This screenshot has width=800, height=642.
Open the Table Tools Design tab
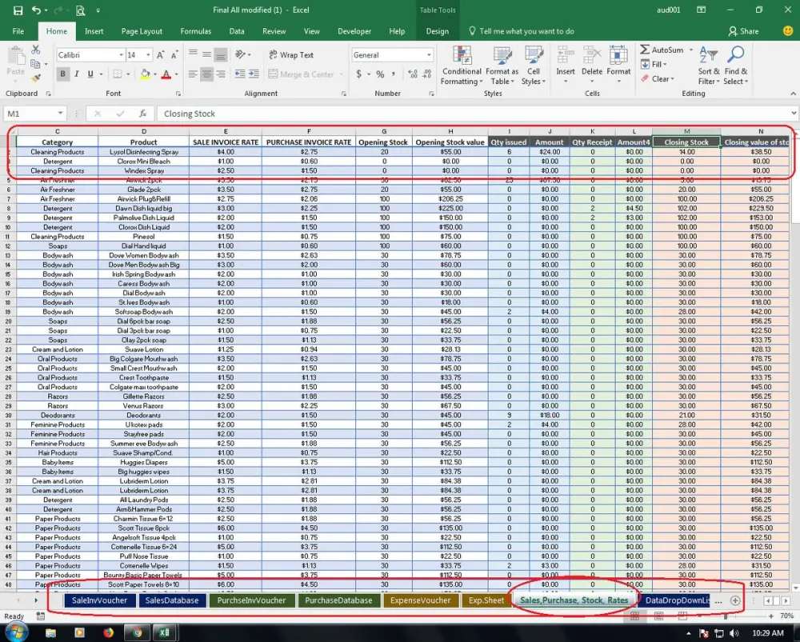pyautogui.click(x=438, y=31)
